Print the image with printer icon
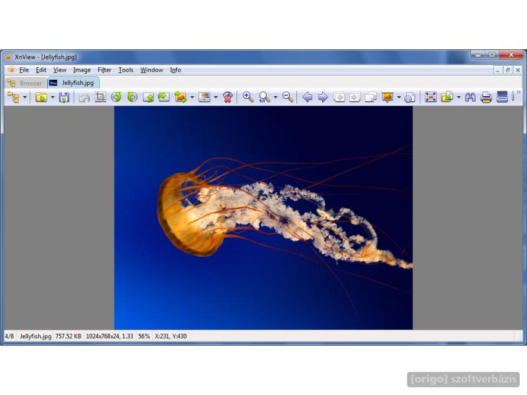Screen dimensions: 527x395 coord(486,97)
